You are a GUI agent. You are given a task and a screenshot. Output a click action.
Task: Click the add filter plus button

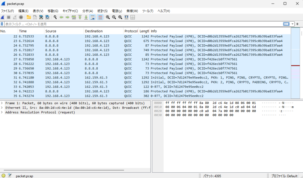pos(297,24)
